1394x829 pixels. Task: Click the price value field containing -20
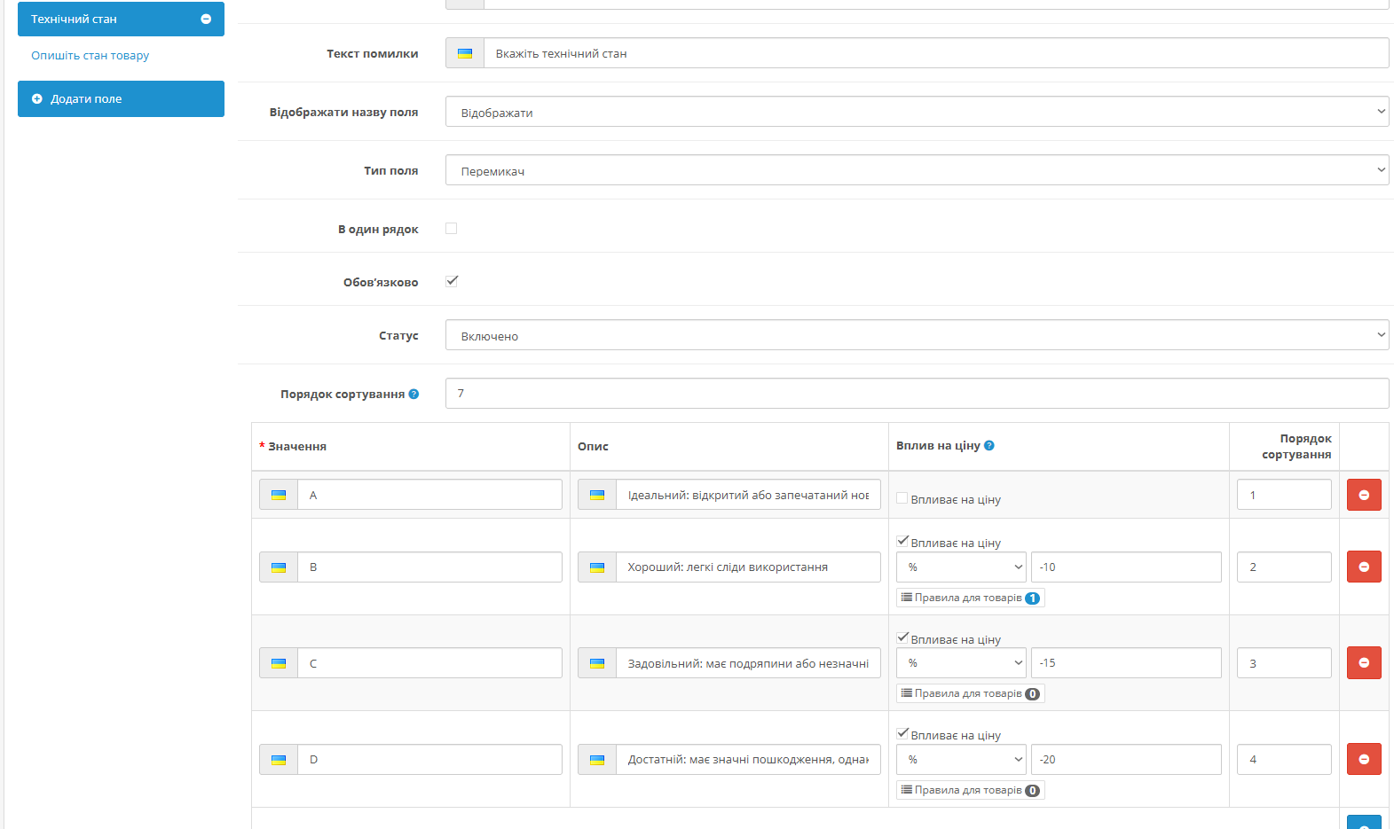point(1126,760)
